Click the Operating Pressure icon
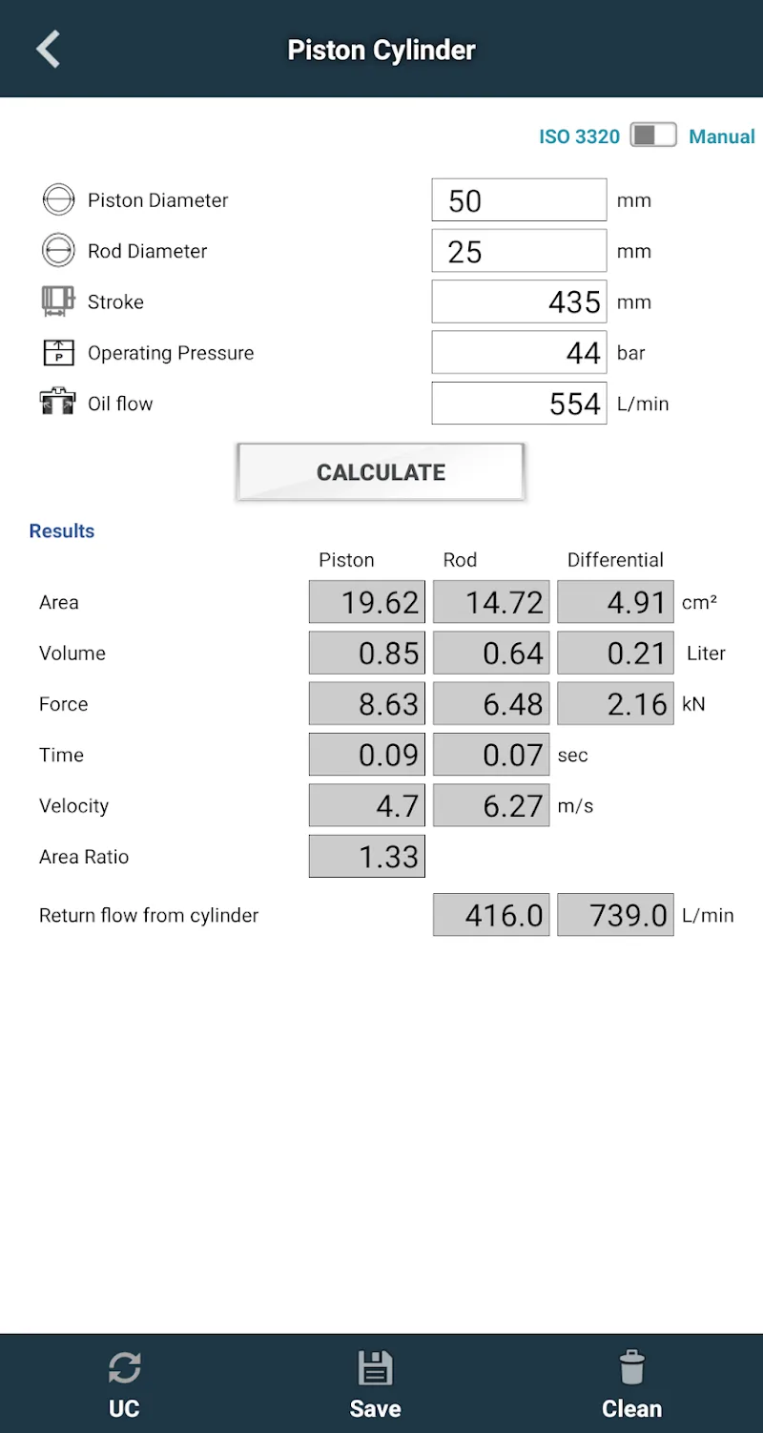The image size is (763, 1433). (x=58, y=353)
